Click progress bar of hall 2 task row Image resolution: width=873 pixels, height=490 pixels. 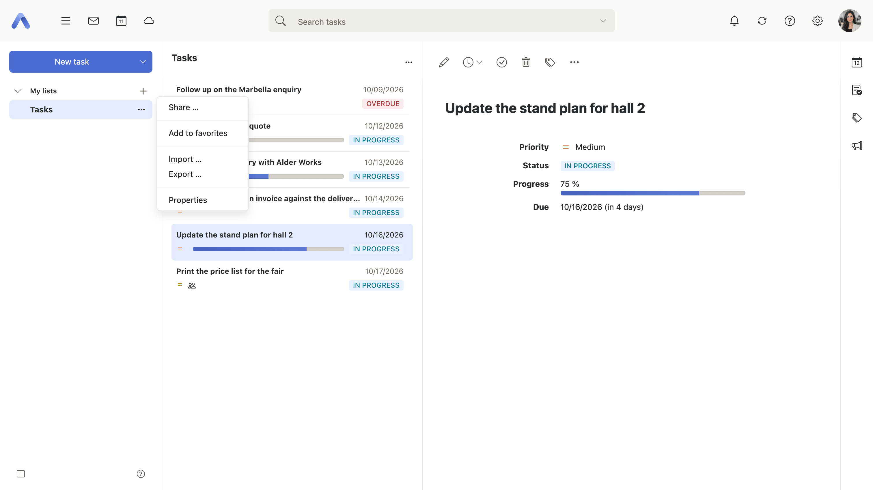(268, 249)
